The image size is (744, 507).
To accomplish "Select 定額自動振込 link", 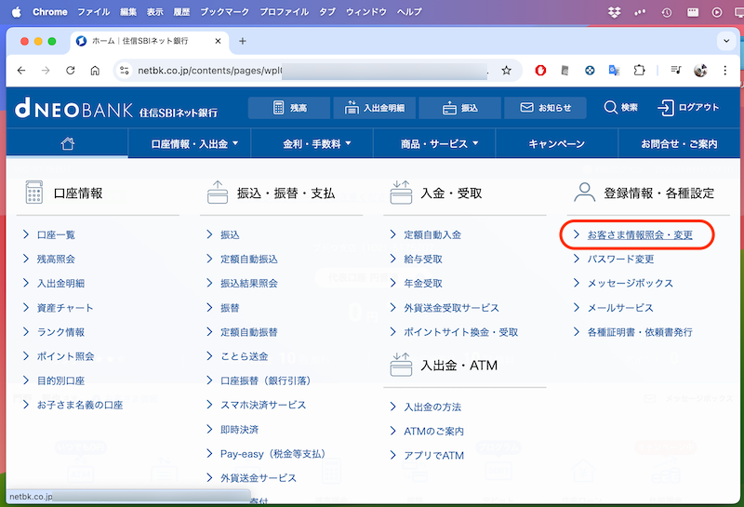I will [248, 260].
